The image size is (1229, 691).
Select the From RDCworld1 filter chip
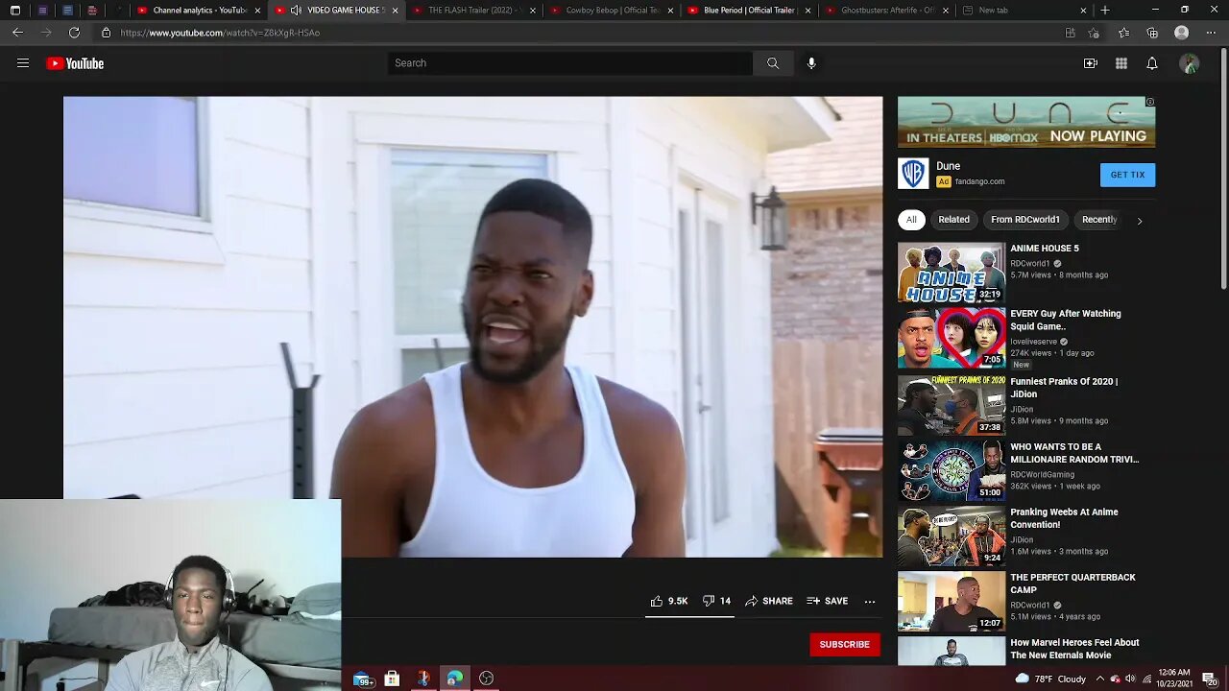click(x=1025, y=220)
